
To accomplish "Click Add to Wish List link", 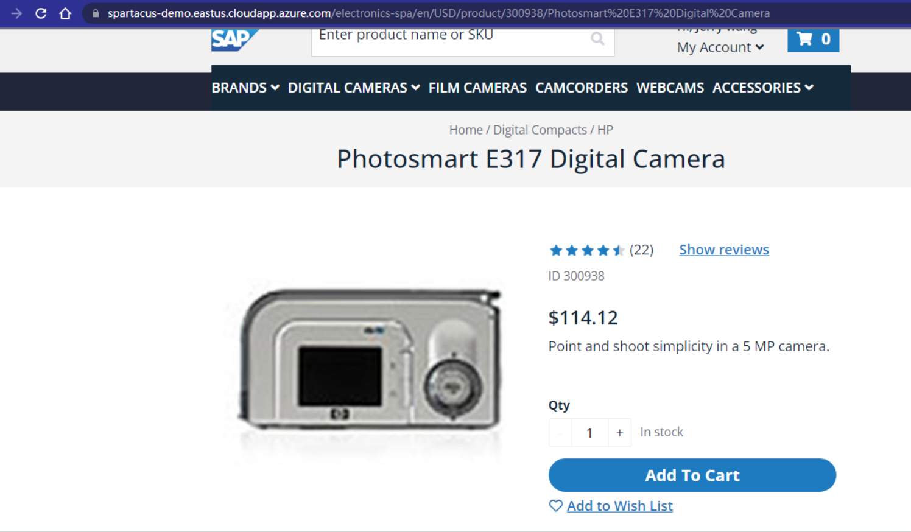I will [x=619, y=506].
